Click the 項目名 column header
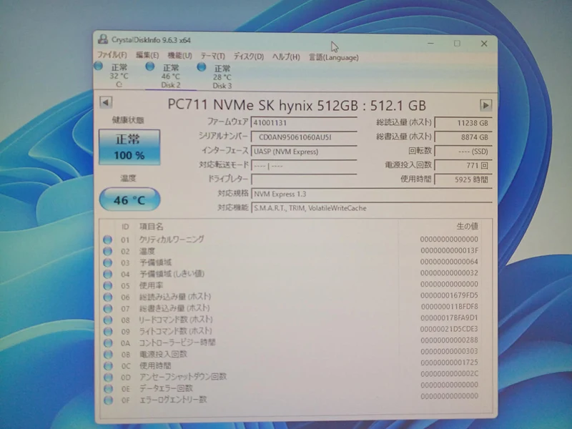This screenshot has width=572, height=429. click(151, 227)
